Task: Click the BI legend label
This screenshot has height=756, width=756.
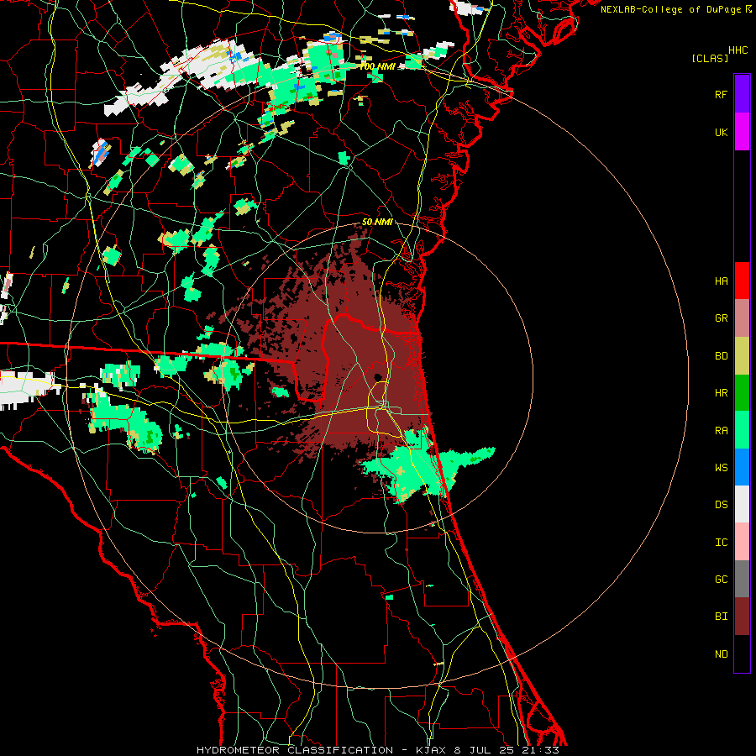Action: point(721,617)
